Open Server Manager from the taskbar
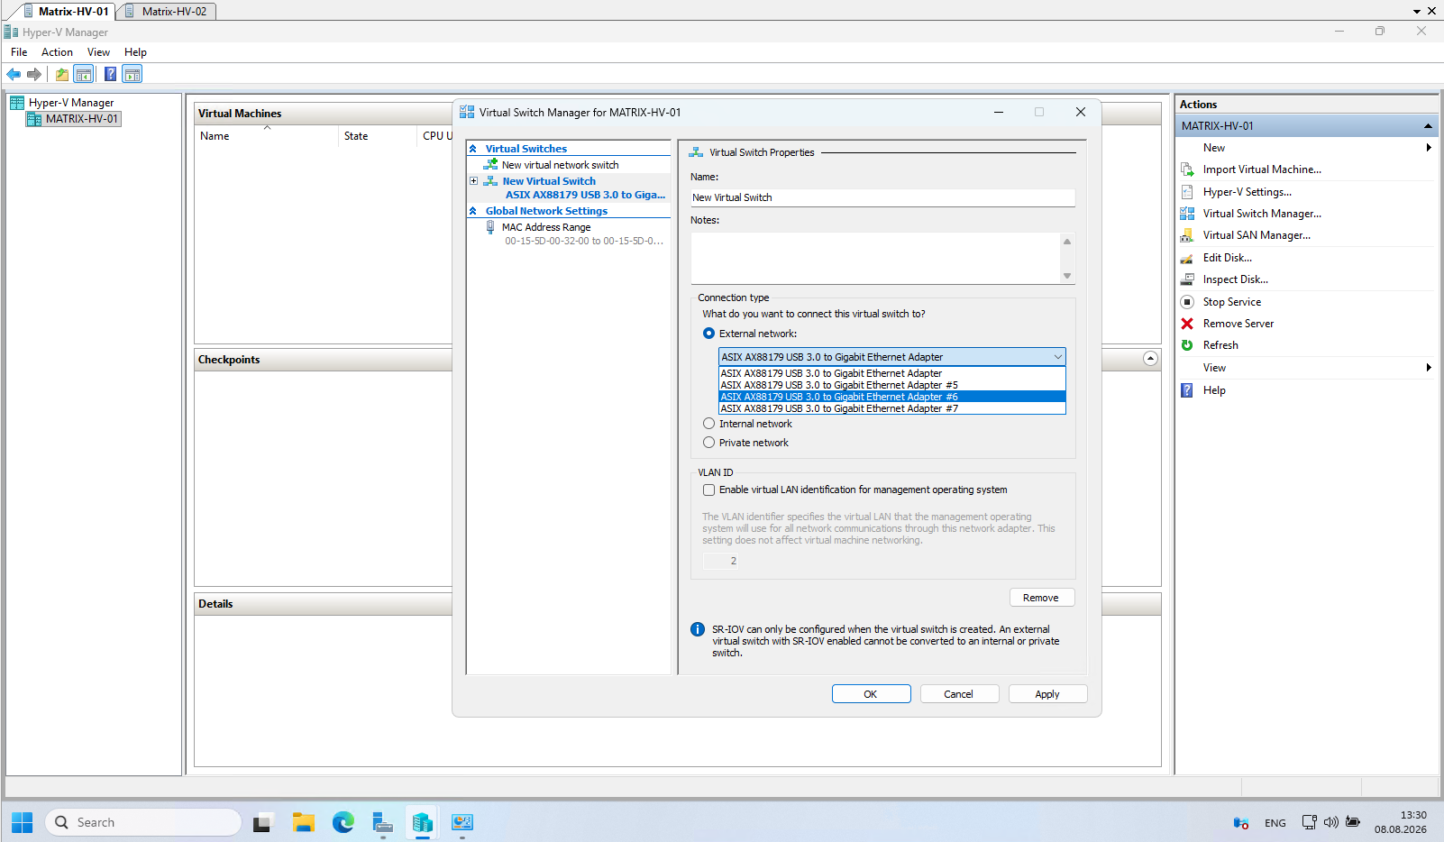The width and height of the screenshot is (1444, 842). point(383,822)
